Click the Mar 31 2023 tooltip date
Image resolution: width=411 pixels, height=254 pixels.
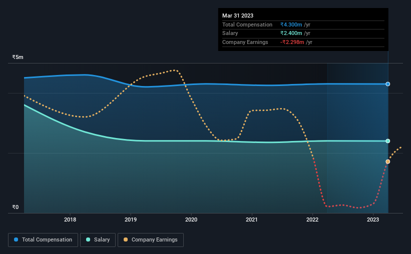[x=238, y=15]
